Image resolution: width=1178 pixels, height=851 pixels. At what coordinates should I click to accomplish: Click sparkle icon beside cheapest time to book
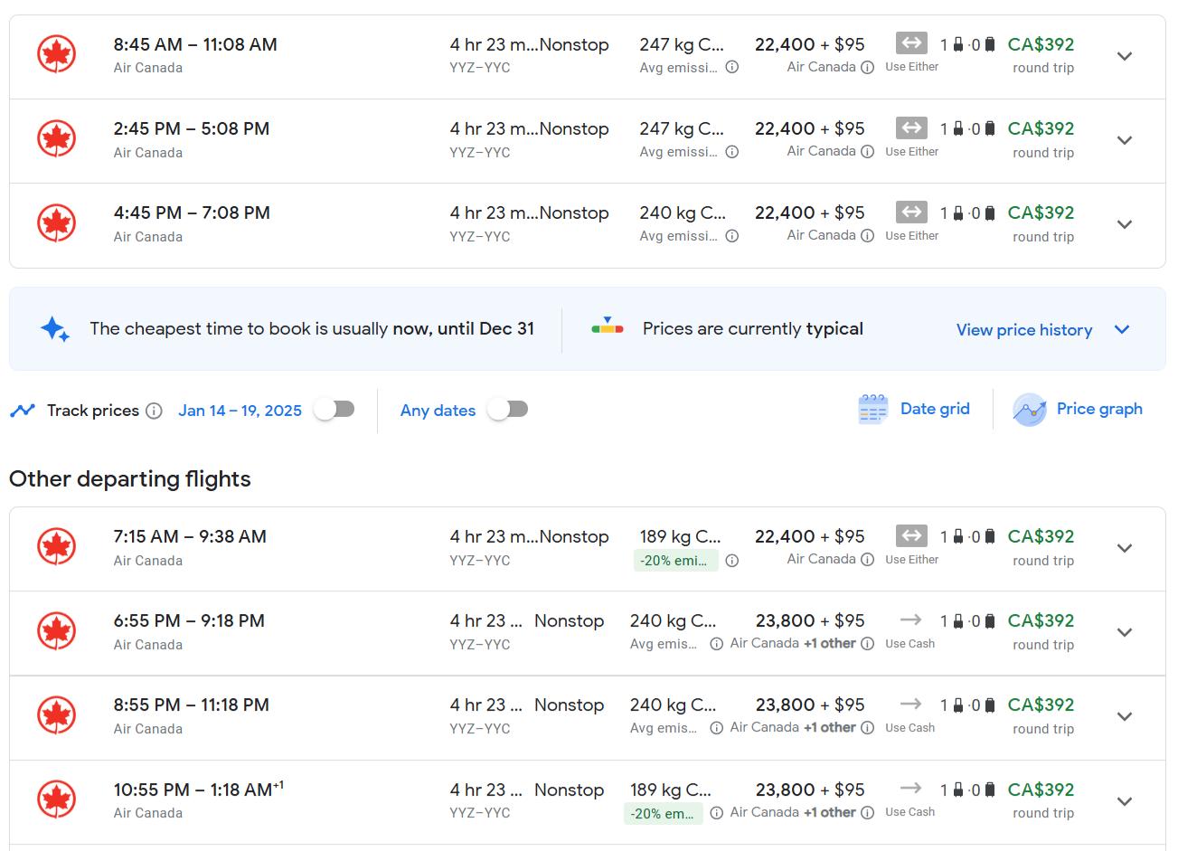(x=55, y=329)
